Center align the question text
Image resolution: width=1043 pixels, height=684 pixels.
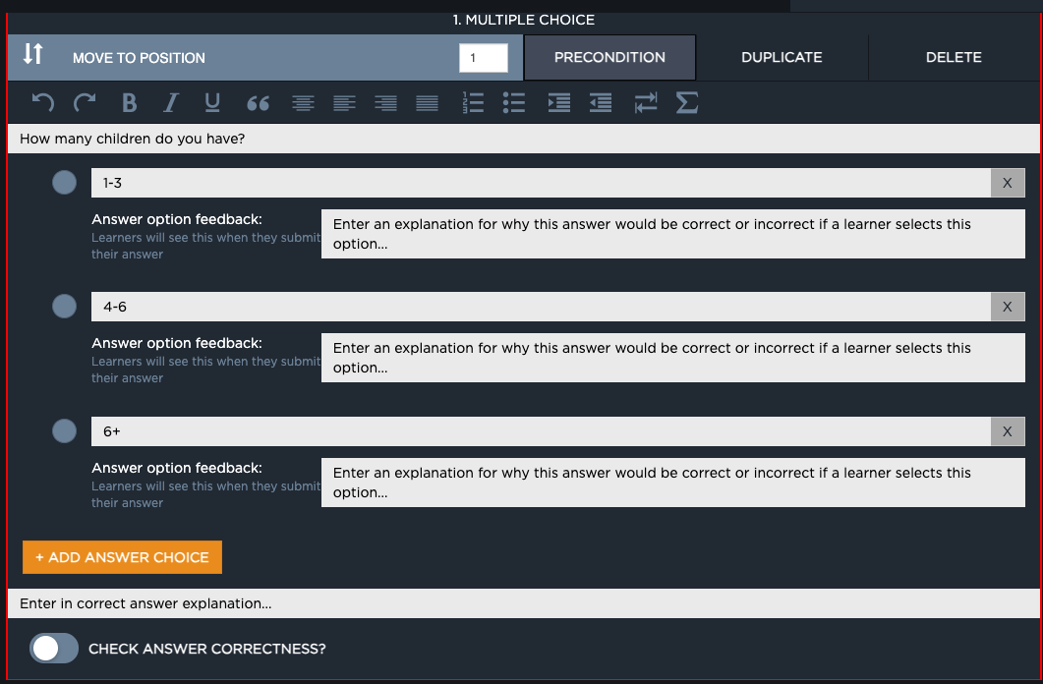click(x=304, y=103)
